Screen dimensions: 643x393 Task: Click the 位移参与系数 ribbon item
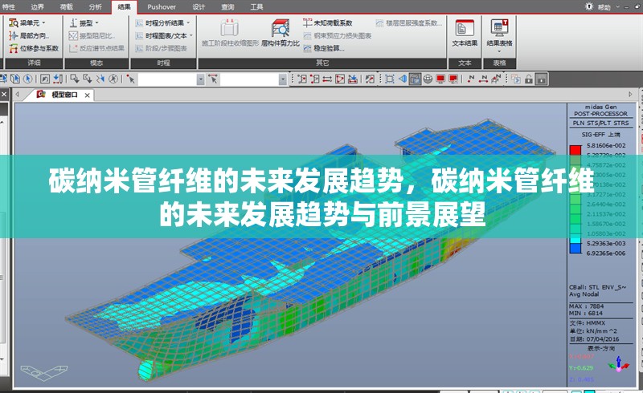pyautogui.click(x=34, y=49)
